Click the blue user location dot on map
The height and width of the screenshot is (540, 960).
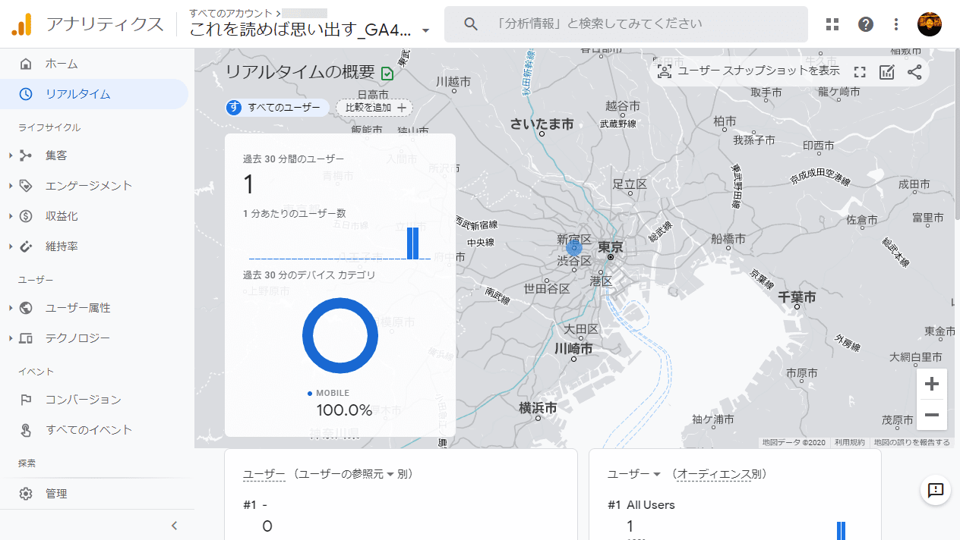click(574, 247)
